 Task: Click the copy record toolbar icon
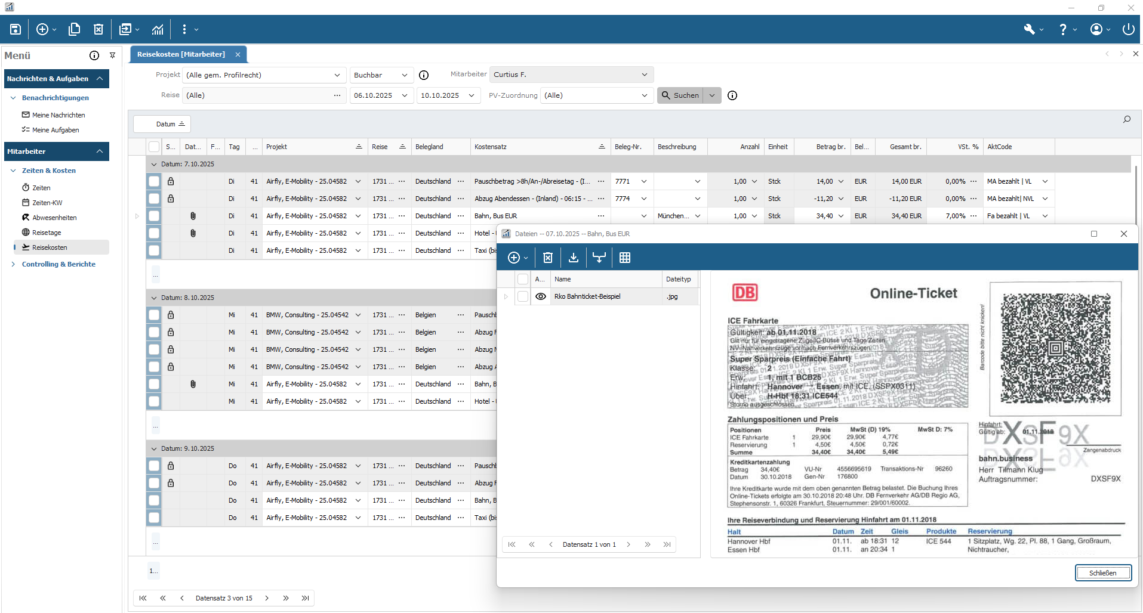pos(74,29)
